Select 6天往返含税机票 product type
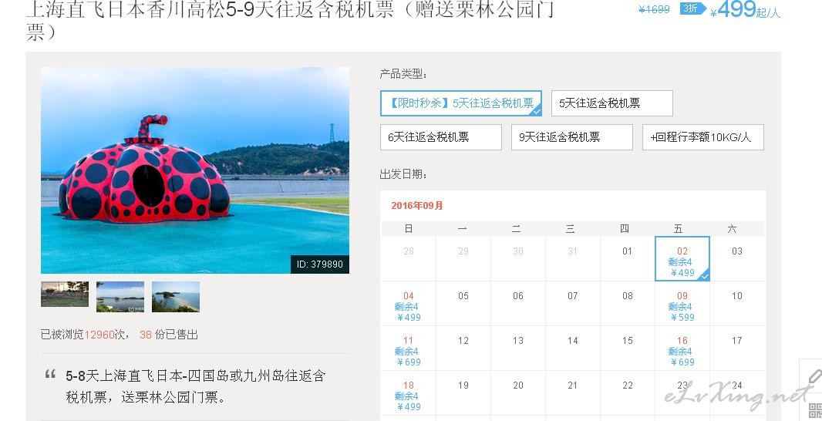 441,137
